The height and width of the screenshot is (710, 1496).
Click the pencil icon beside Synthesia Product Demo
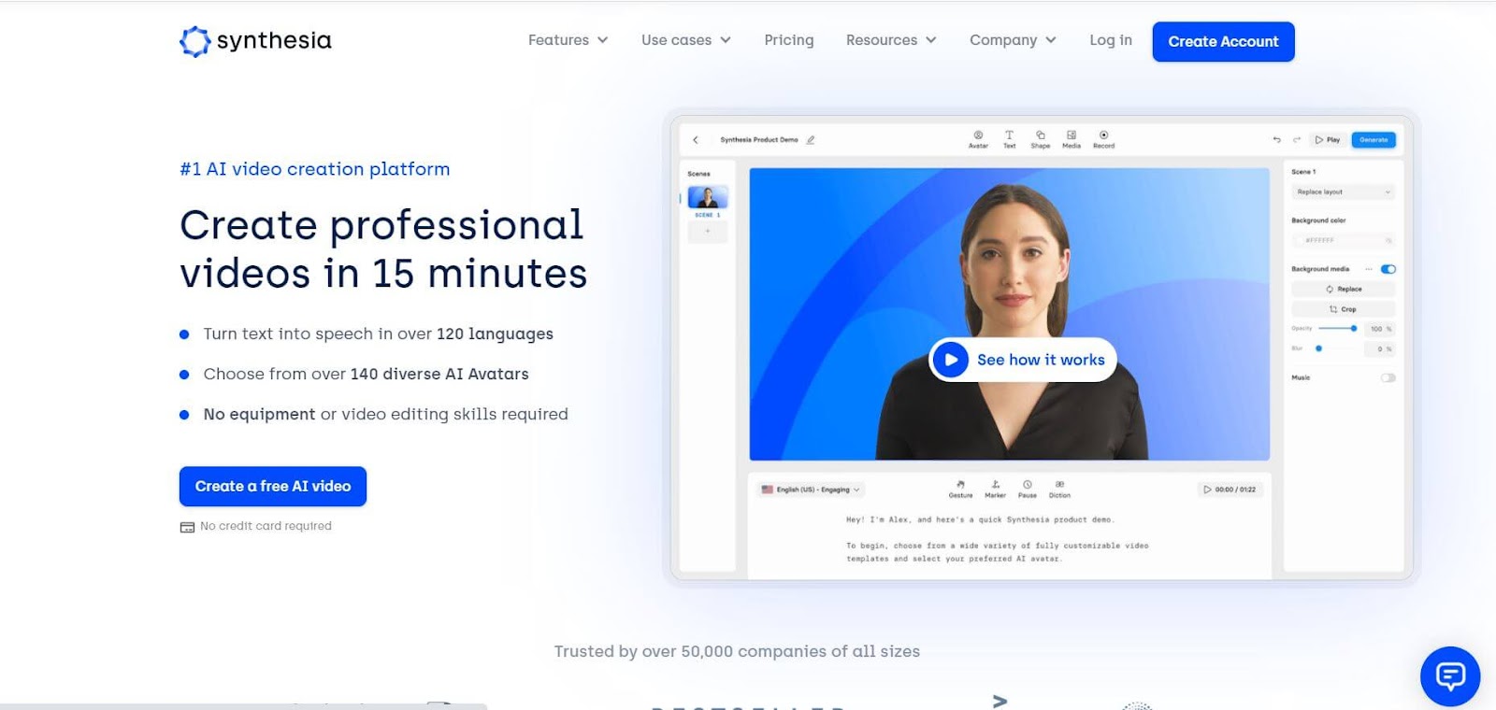point(811,140)
